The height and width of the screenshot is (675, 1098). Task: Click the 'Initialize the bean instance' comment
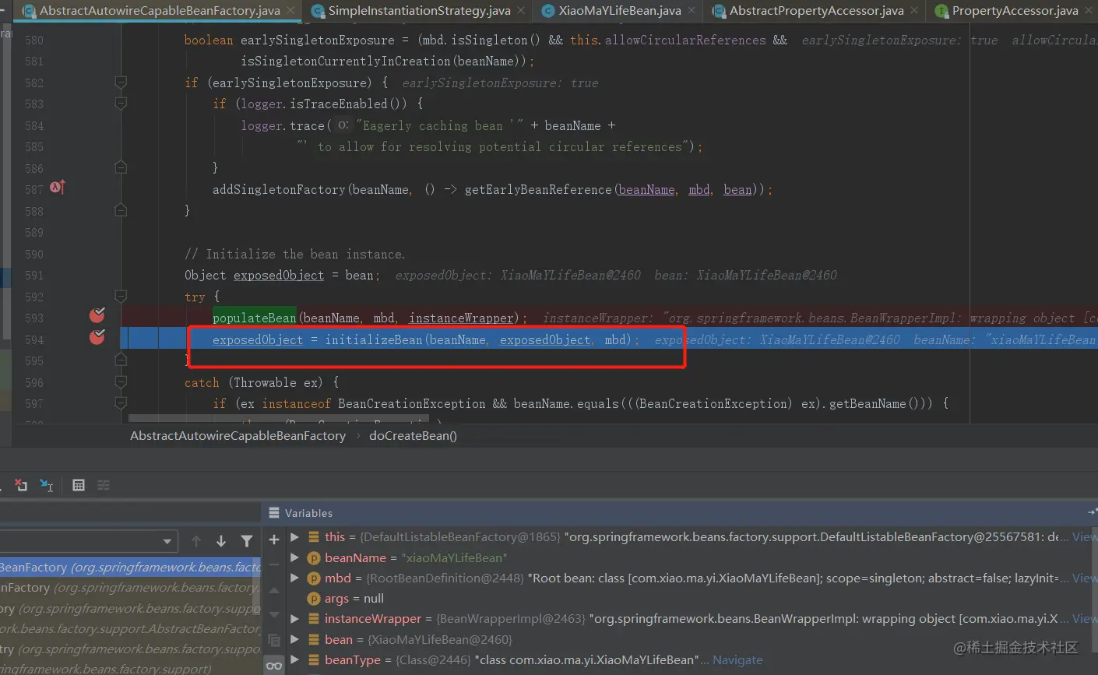[295, 254]
